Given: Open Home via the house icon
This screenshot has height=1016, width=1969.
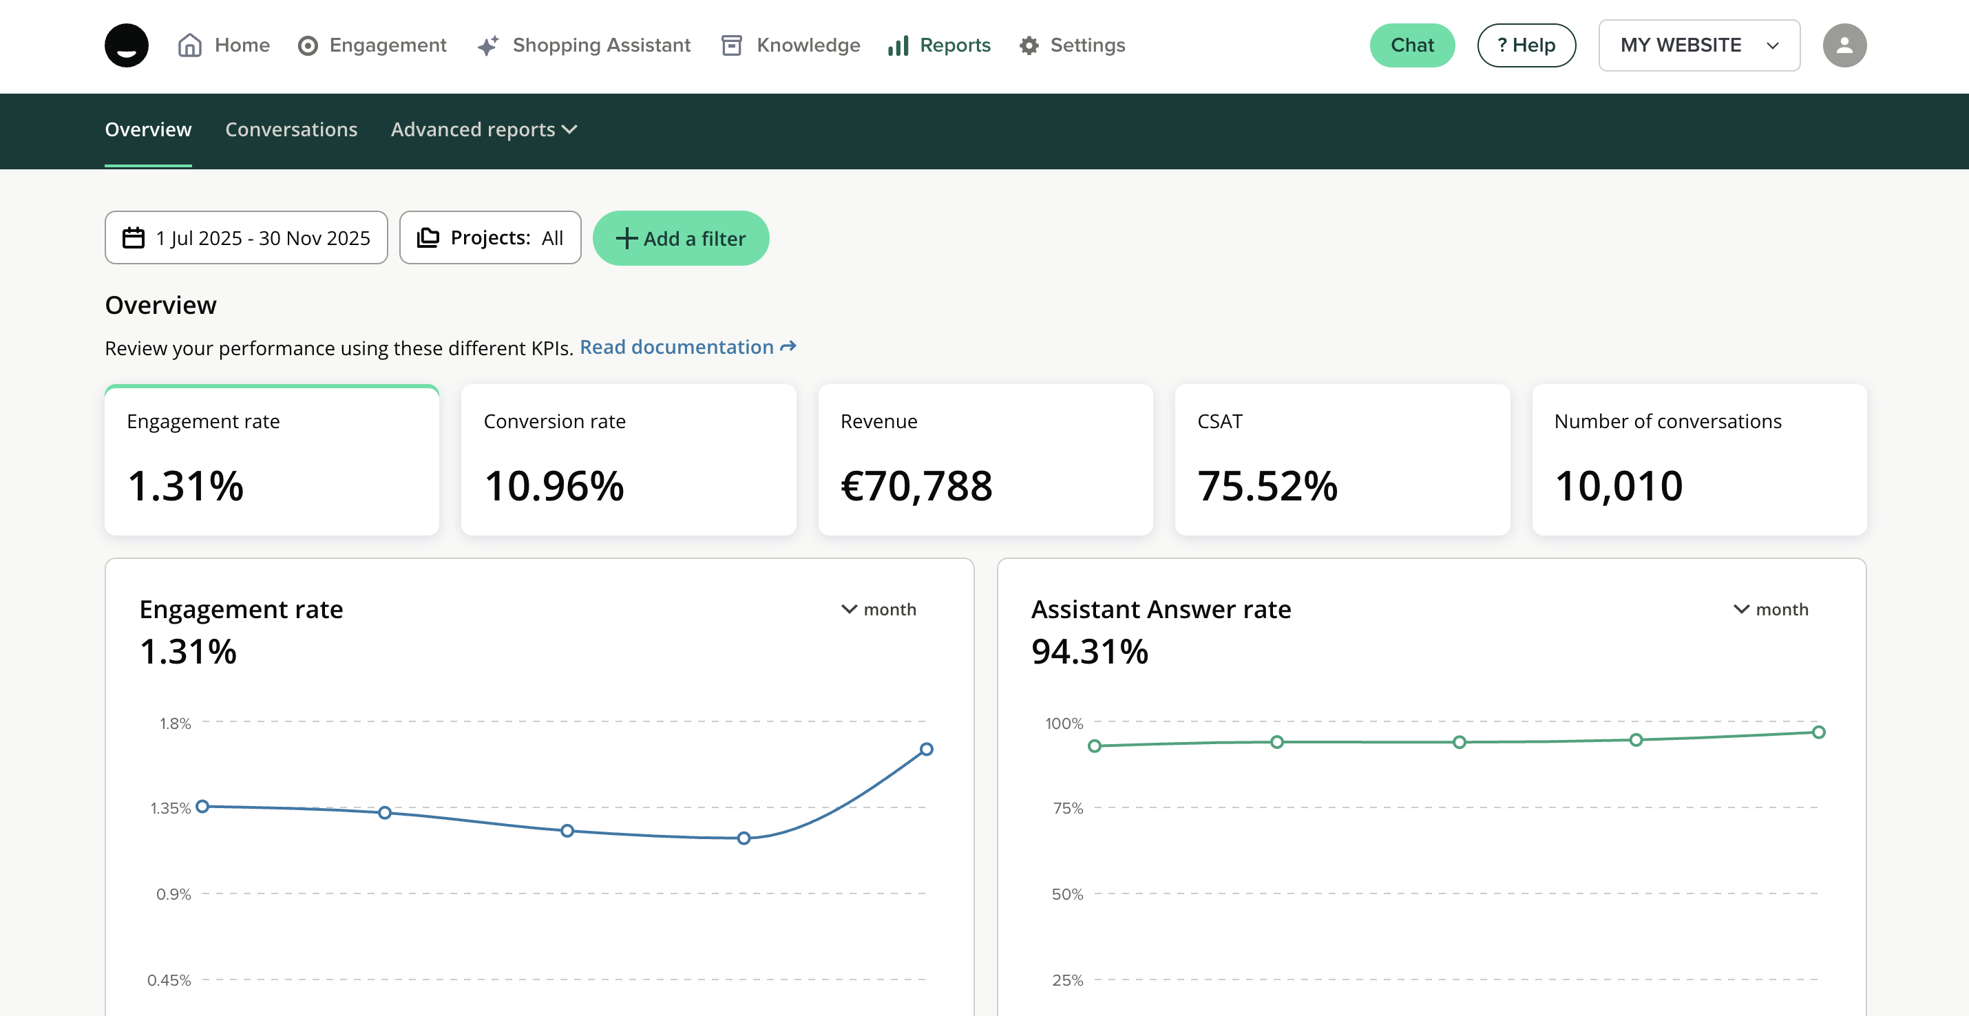Looking at the screenshot, I should [189, 45].
